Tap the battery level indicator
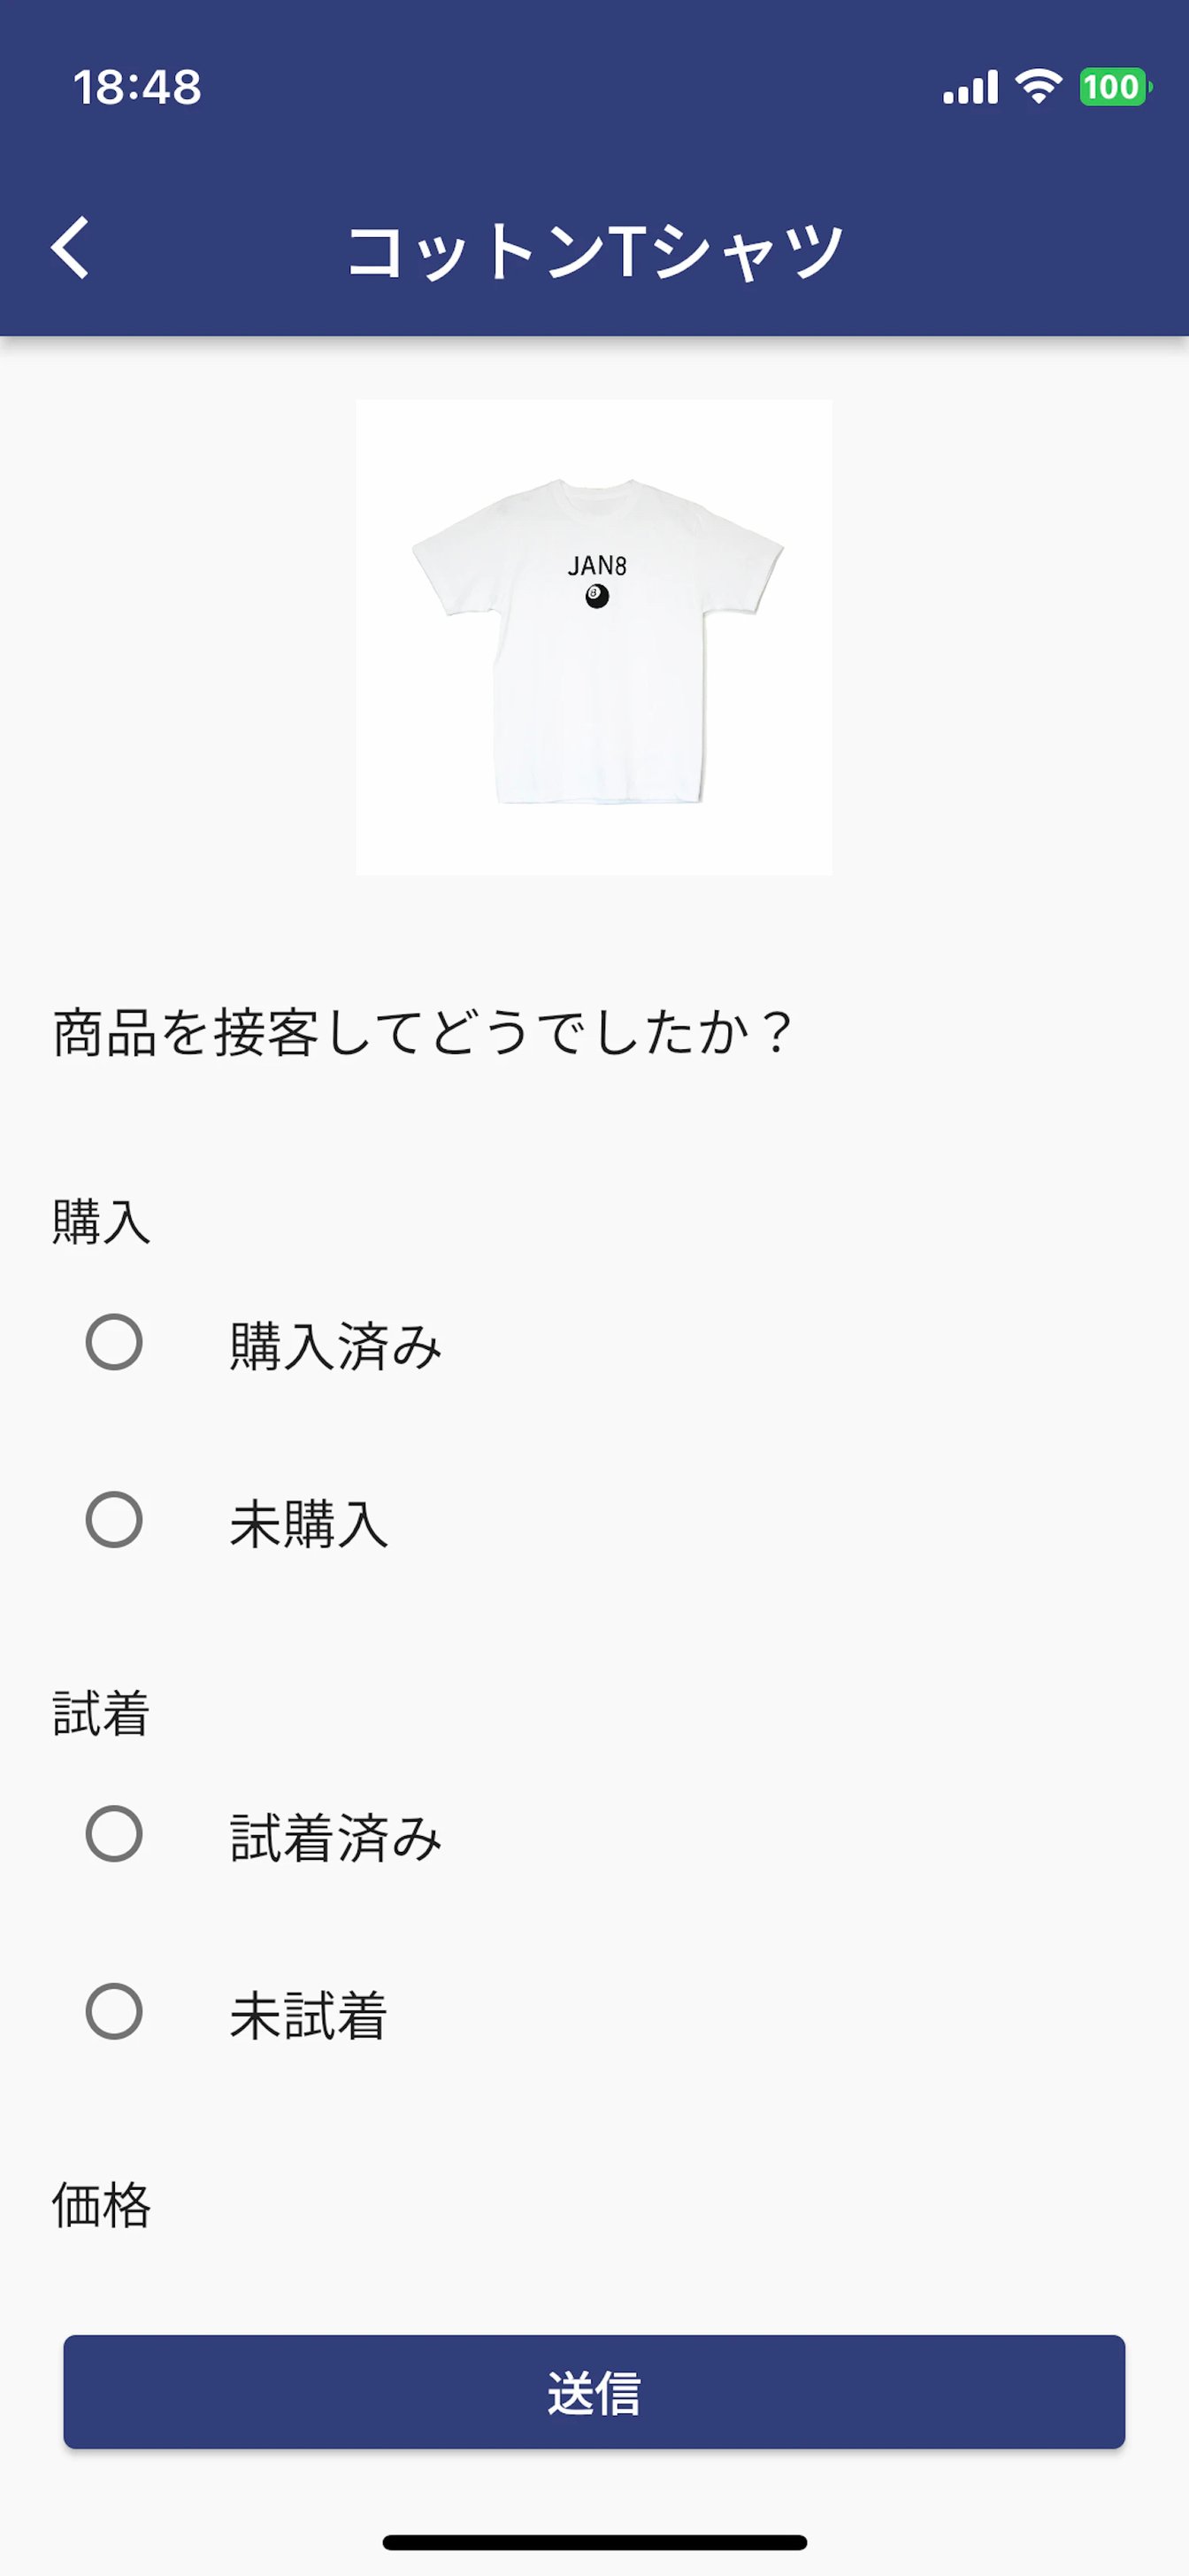Screen dimensions: 1189x2576 [x=1114, y=87]
